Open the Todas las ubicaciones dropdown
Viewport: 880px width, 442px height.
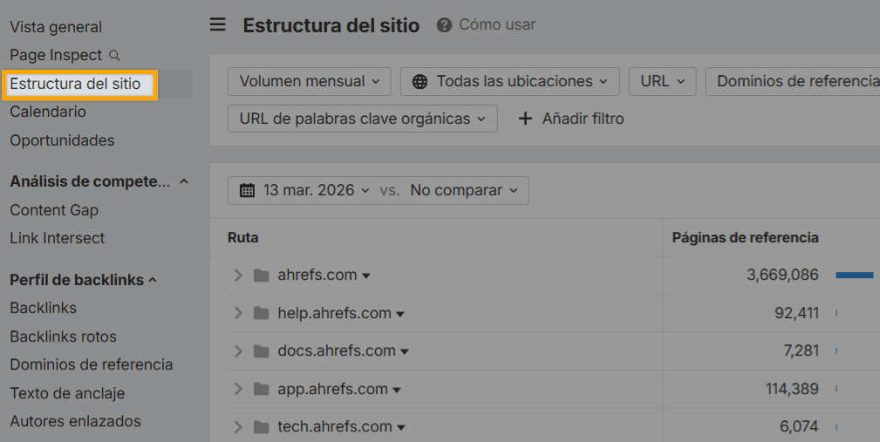coord(509,81)
